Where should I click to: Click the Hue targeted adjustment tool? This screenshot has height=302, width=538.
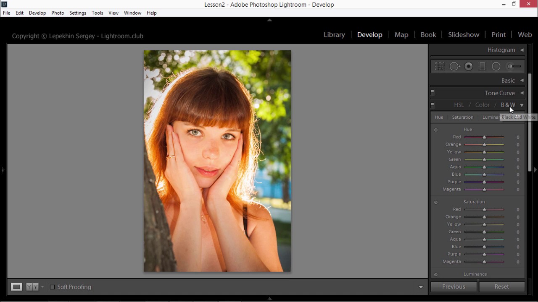click(436, 130)
